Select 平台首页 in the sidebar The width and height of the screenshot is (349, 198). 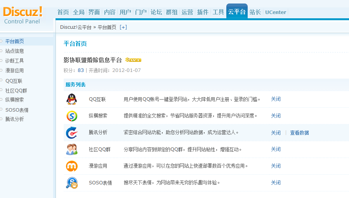(x=14, y=41)
